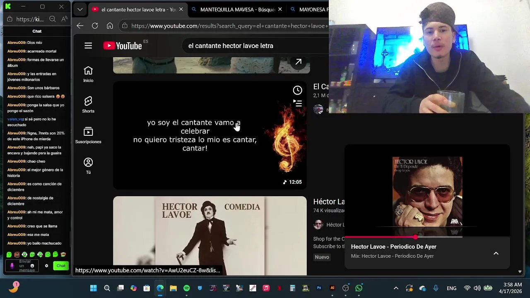Screen dimensions: 530x298
Task: Click the Kick logo in window title
Action: click(8, 7)
